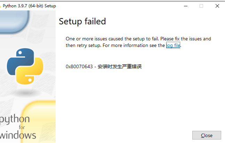
Task: Click the blue rounded shape in sidebar
Action: pyautogui.click(x=14, y=22)
